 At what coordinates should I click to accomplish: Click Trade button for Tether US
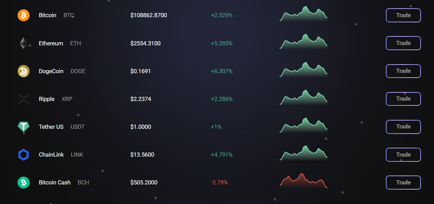tap(403, 126)
